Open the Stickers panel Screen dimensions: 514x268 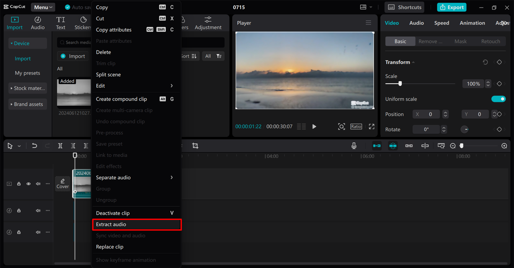83,23
